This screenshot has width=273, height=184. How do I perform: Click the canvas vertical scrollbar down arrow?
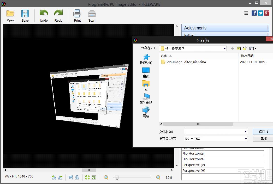(176, 165)
